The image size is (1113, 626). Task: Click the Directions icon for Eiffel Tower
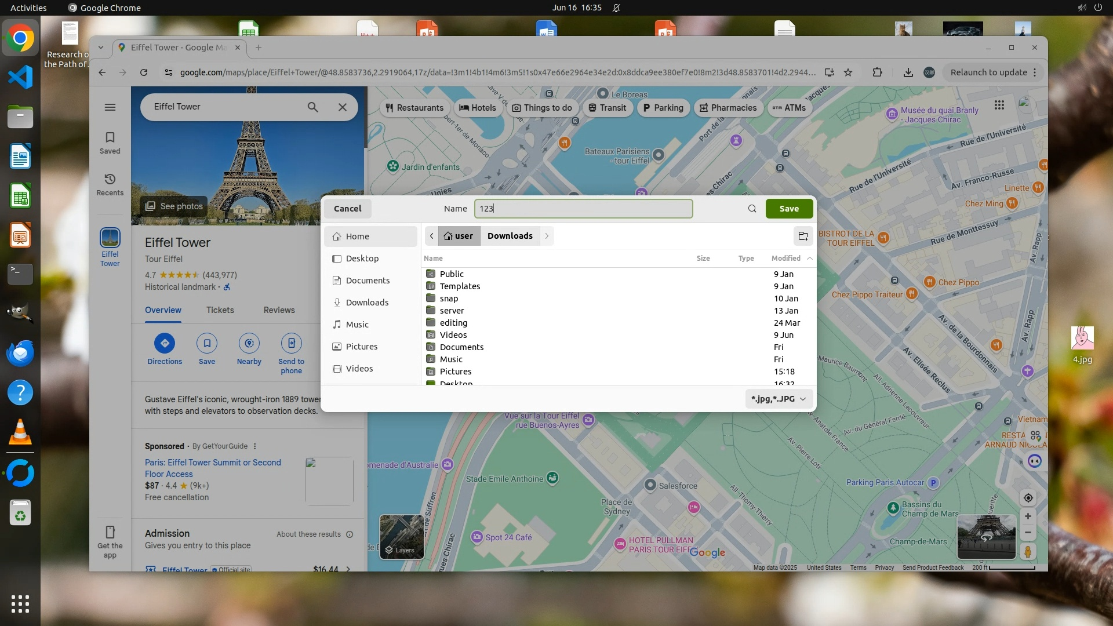[165, 344]
